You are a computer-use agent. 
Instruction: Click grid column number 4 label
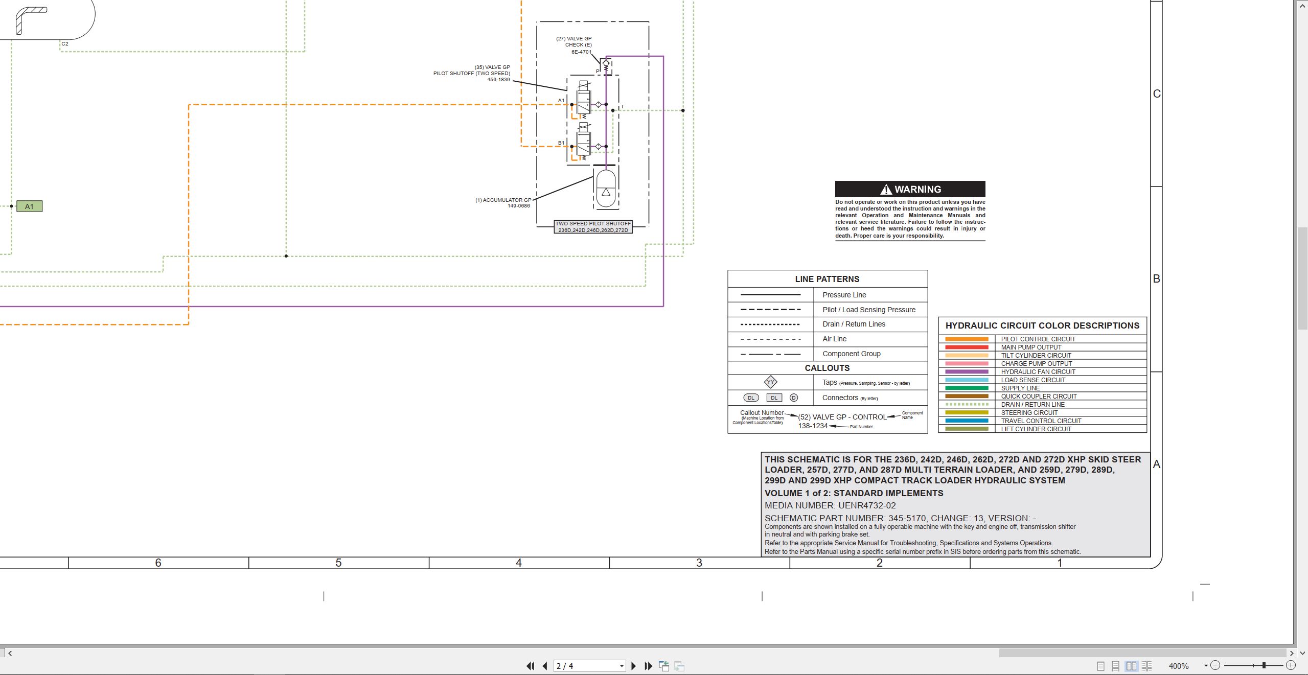coord(519,563)
